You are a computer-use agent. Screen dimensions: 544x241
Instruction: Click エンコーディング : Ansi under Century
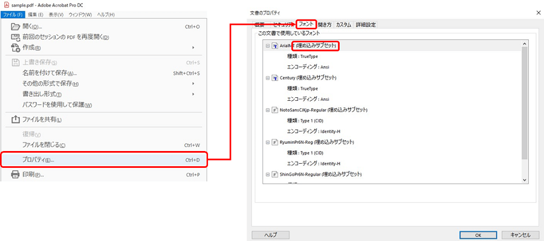[308, 99]
